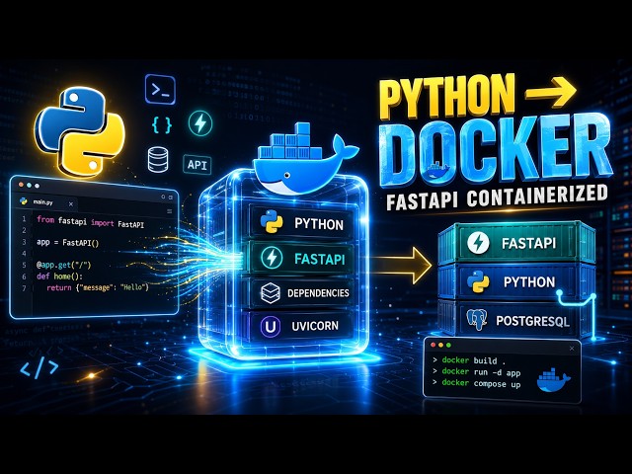The image size is (632, 474).
Task: Select the code brackets icon at bottom left
Action: point(39,367)
